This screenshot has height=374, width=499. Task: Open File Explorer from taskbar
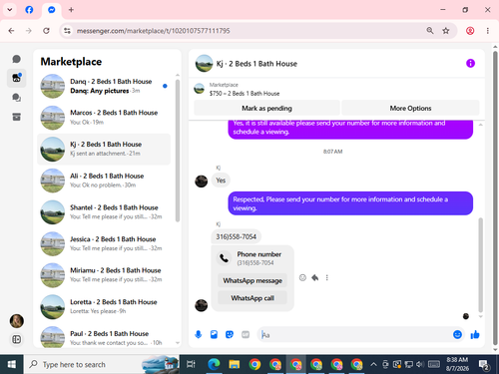click(x=234, y=364)
